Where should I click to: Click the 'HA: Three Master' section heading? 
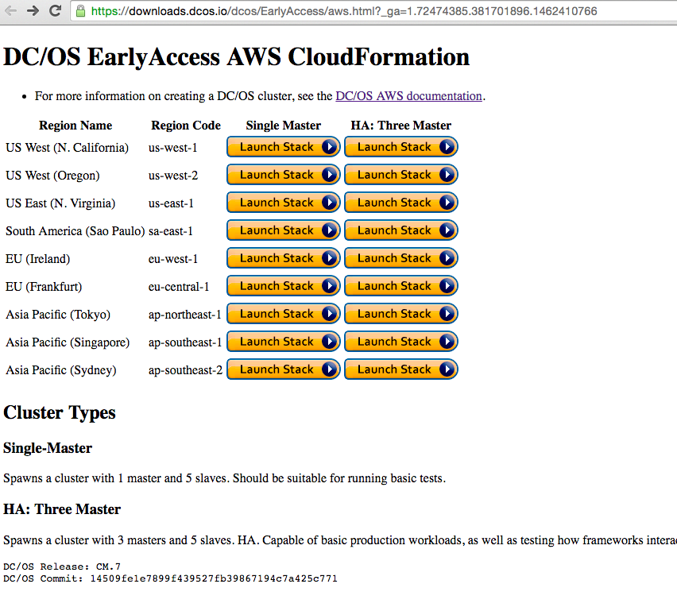62,509
